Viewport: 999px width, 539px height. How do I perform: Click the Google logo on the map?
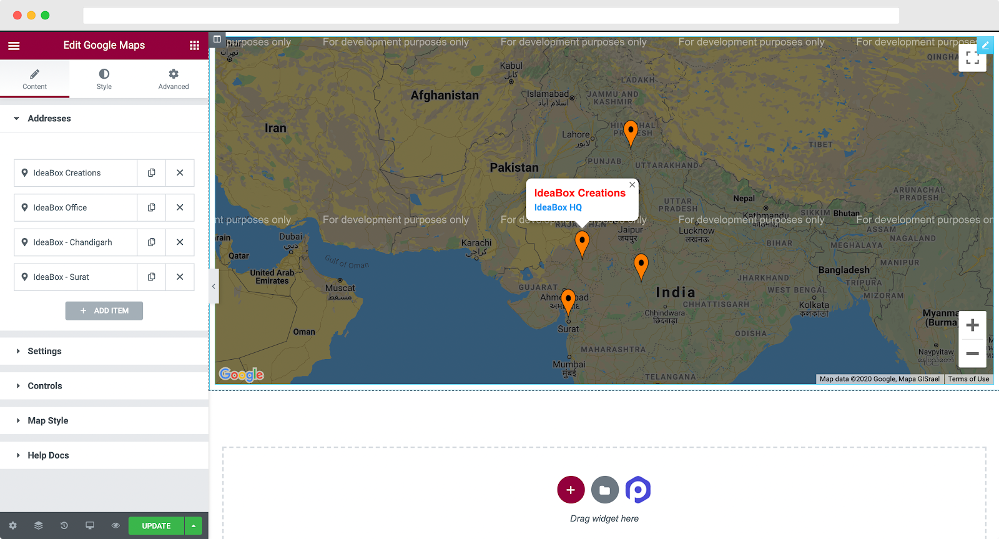tap(242, 374)
